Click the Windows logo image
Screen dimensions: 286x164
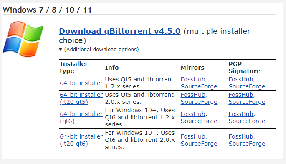pos(23,39)
